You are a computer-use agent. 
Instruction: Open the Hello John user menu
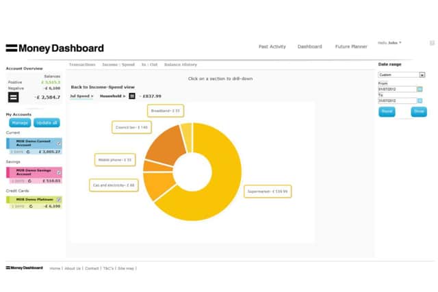(x=389, y=42)
